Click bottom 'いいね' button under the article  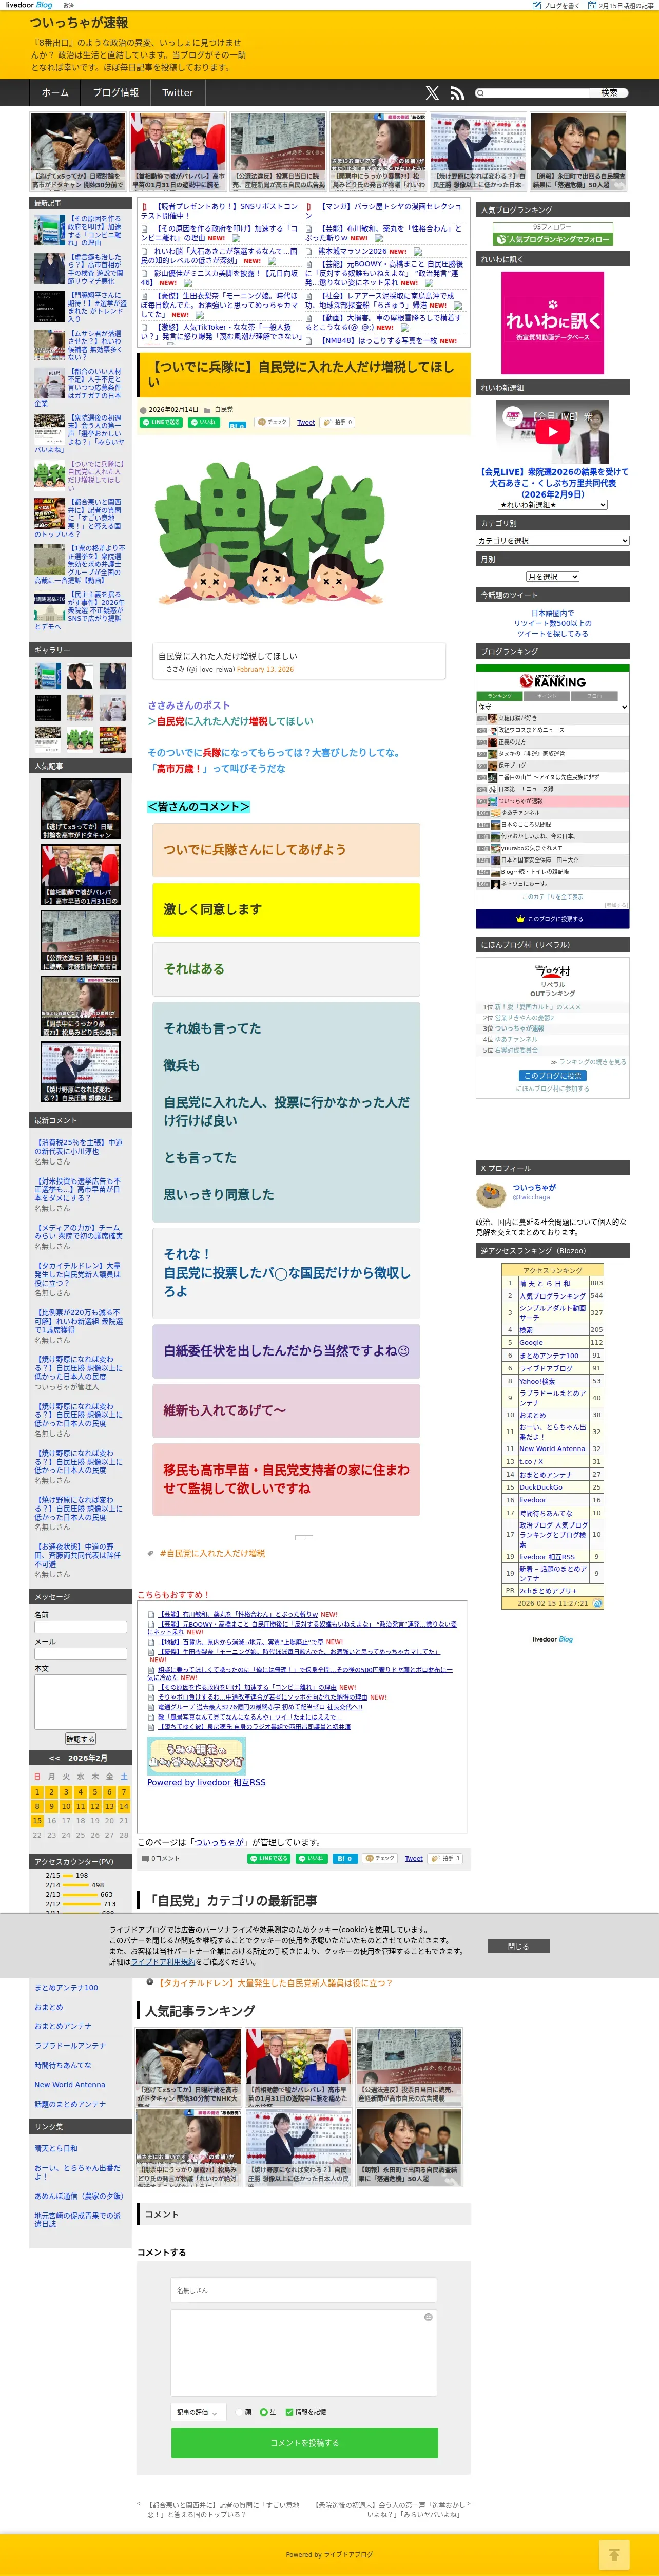pyautogui.click(x=312, y=1858)
